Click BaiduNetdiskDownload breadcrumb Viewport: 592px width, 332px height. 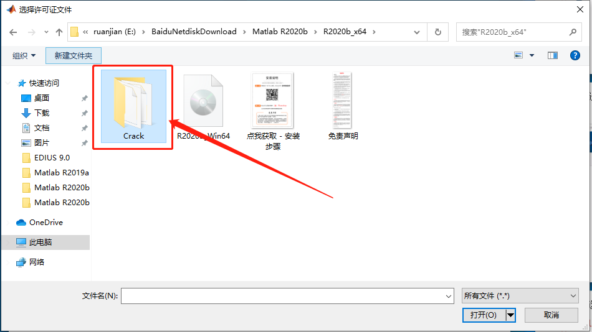click(x=194, y=32)
